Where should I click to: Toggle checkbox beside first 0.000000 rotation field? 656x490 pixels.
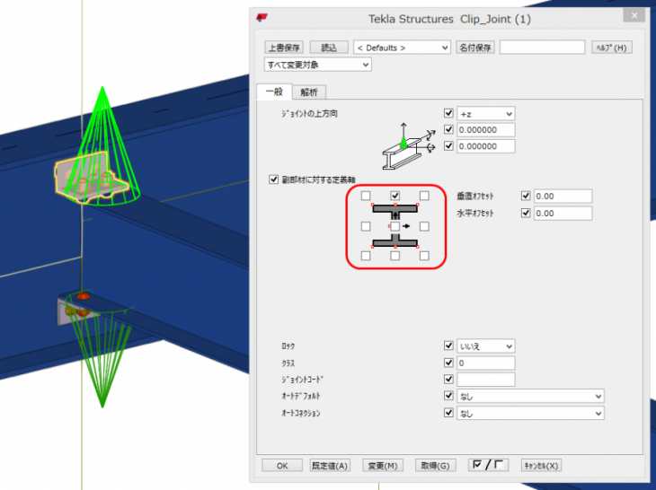pyautogui.click(x=448, y=129)
